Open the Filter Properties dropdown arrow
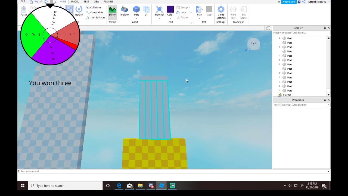This screenshot has height=196, width=348. click(328, 105)
